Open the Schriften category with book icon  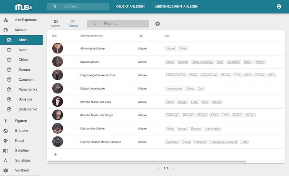tap(21, 150)
